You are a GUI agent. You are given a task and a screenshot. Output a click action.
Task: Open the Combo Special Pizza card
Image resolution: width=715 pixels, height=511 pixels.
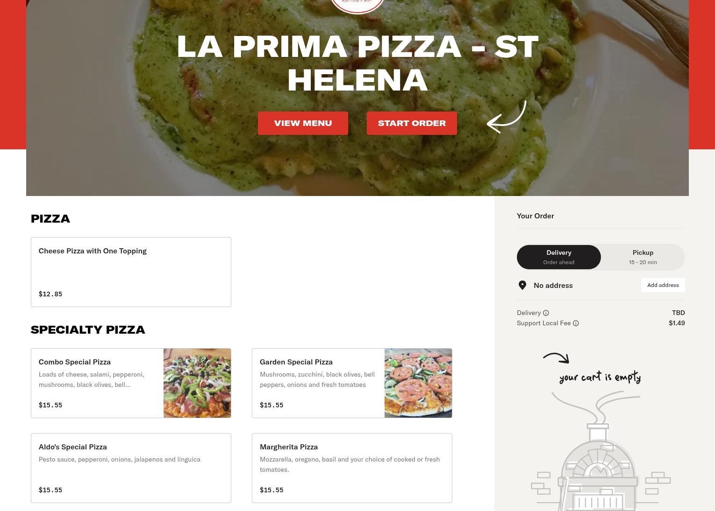(131, 383)
